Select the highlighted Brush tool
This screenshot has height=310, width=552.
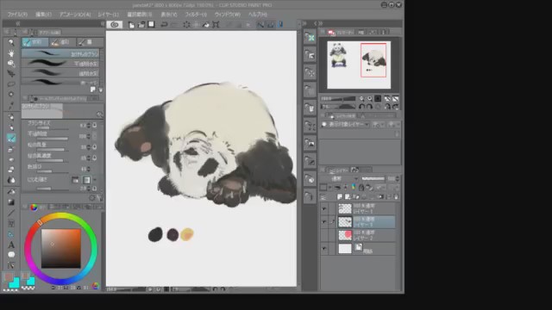click(x=11, y=138)
